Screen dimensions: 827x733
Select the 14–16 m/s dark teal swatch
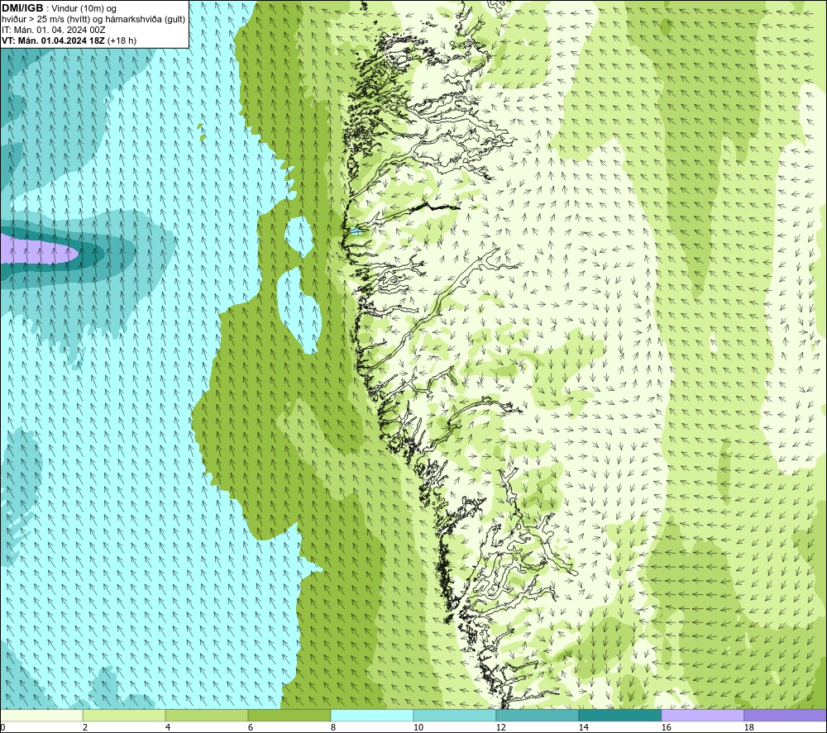(619, 715)
